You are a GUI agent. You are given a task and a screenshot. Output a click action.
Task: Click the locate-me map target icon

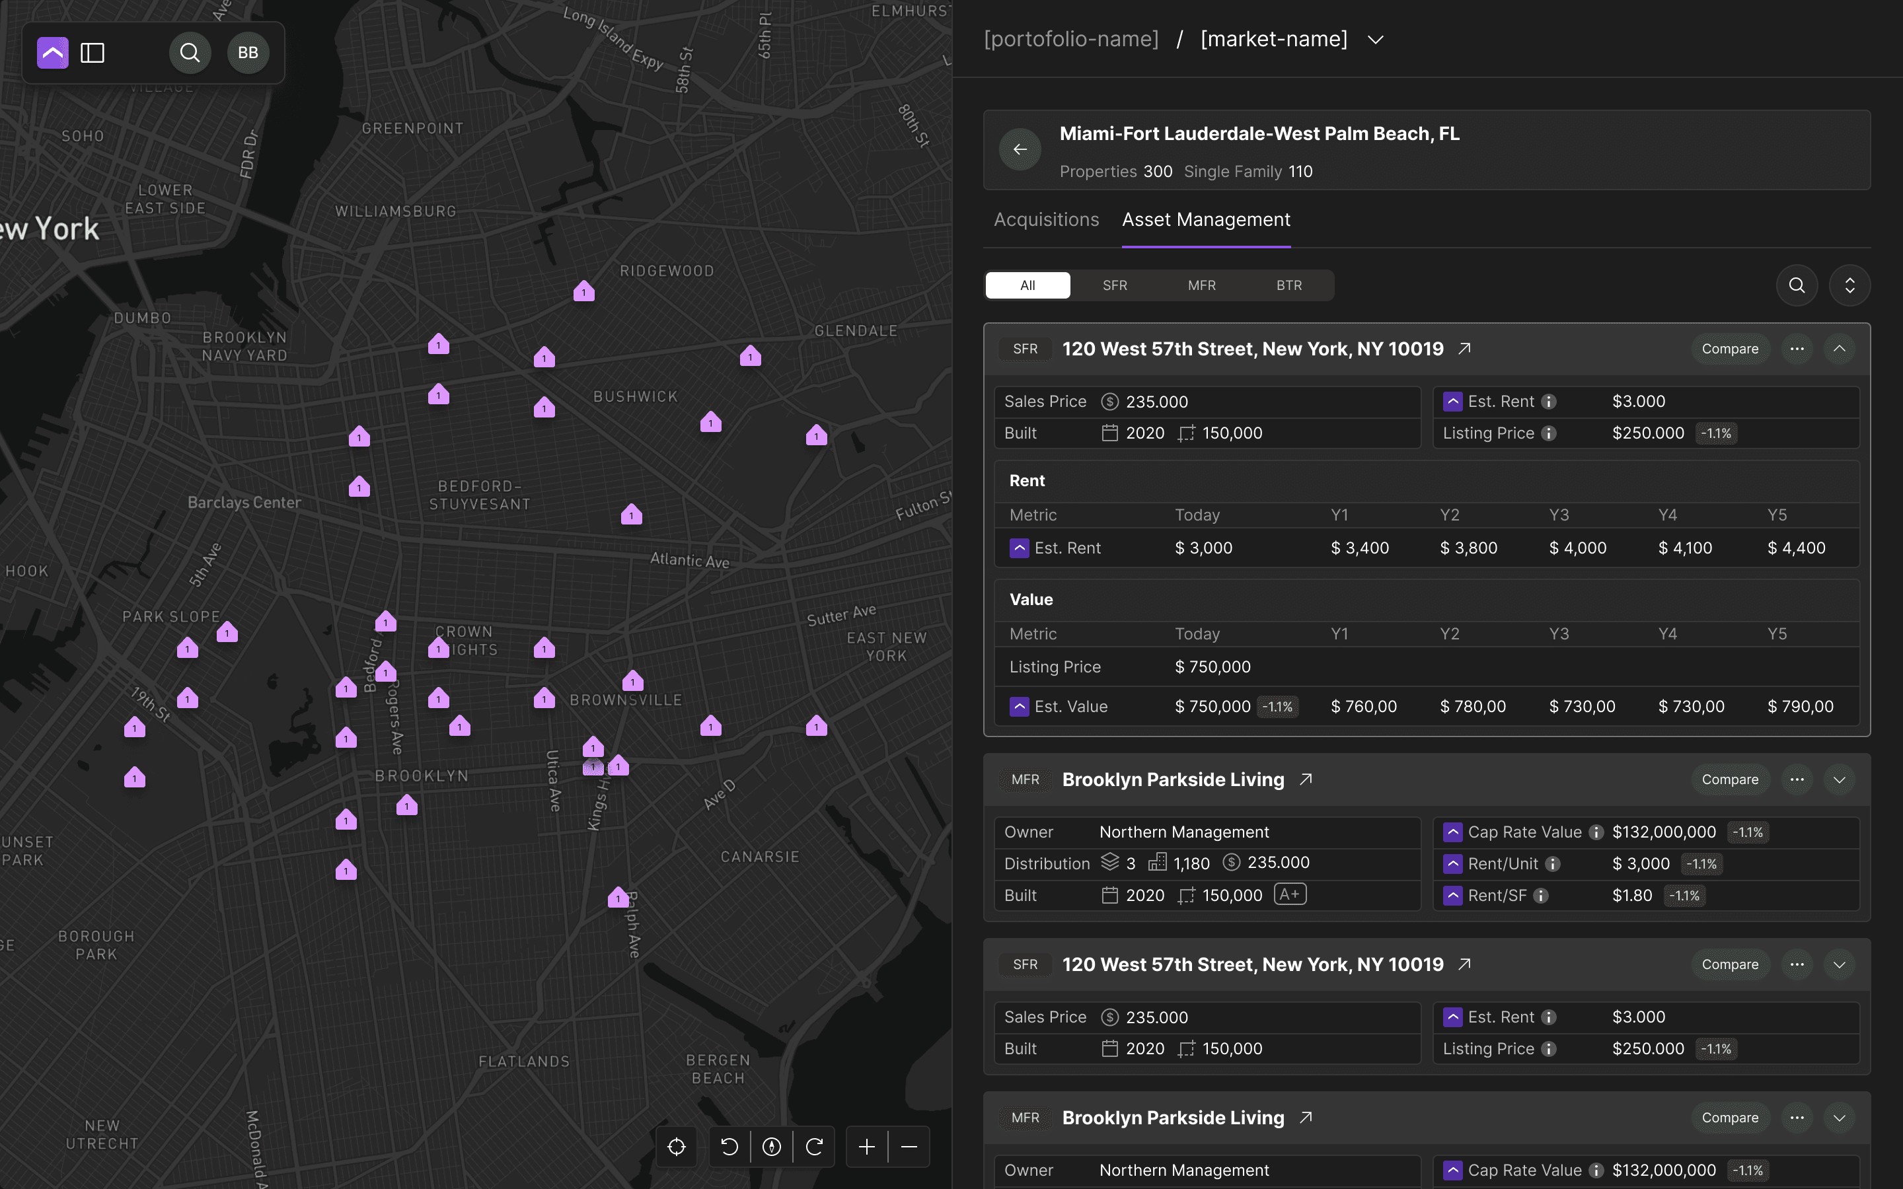(x=676, y=1147)
